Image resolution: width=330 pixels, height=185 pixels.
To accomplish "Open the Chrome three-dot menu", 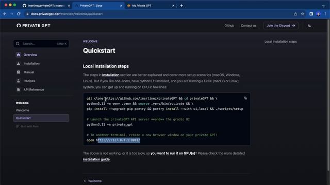I will coord(325,14).
